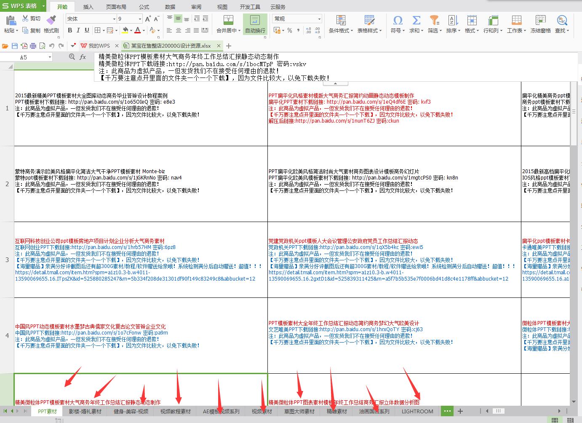
Task: Click Merge and Center (合并居中) button
Action: pos(228,24)
